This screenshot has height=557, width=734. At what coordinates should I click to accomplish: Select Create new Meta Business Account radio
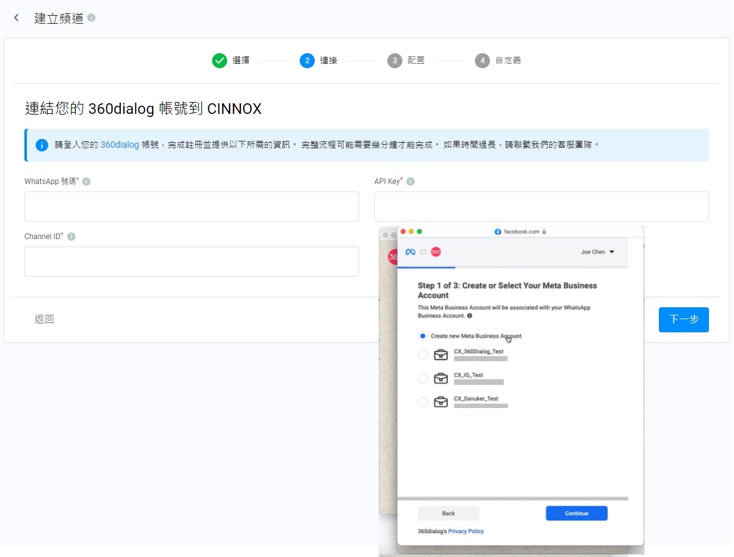423,336
